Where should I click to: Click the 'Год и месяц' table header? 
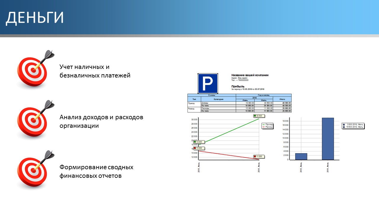point(264,95)
